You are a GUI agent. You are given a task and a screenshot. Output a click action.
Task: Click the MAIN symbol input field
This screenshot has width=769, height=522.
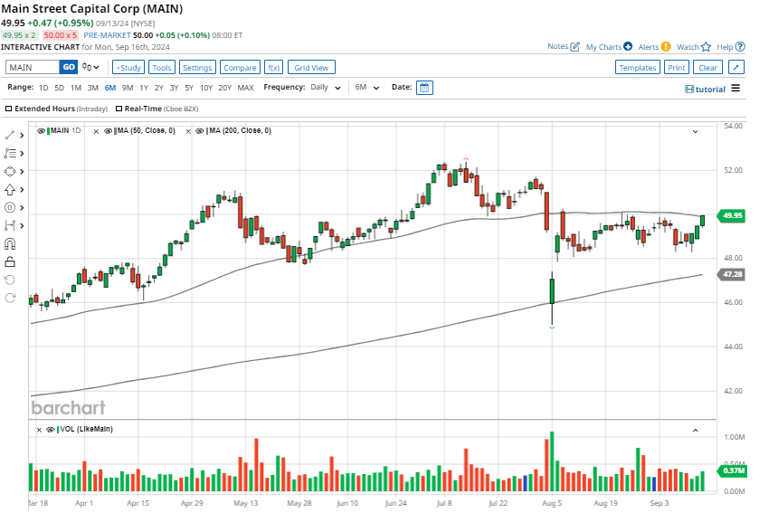[33, 67]
